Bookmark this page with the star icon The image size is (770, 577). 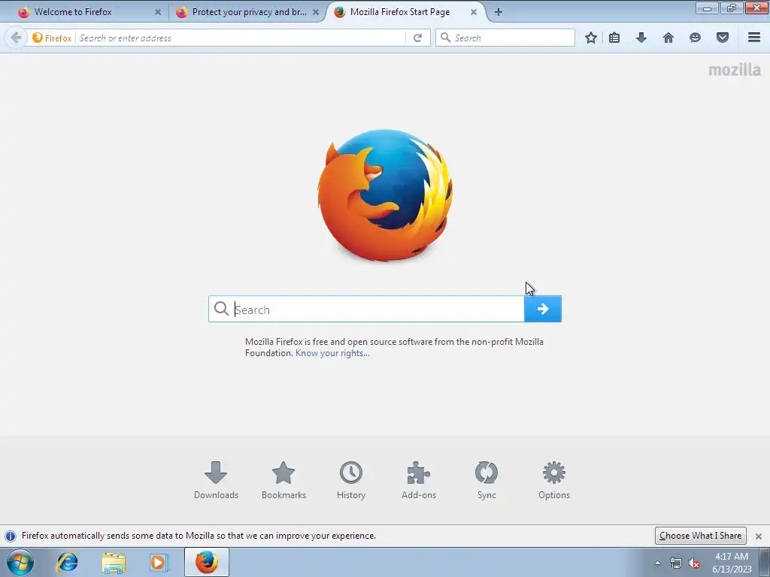[x=591, y=38]
